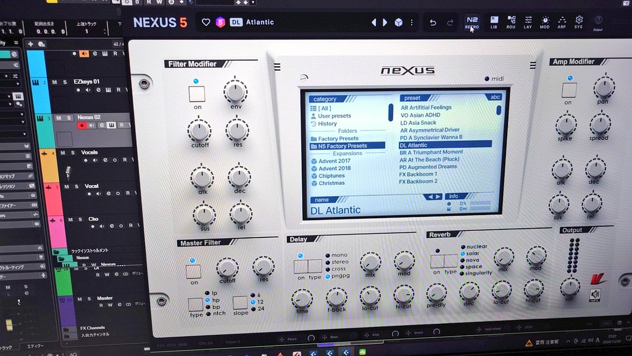Open the hamburger menu right of the nexus display
The width and height of the screenshot is (632, 356).
point(533,65)
